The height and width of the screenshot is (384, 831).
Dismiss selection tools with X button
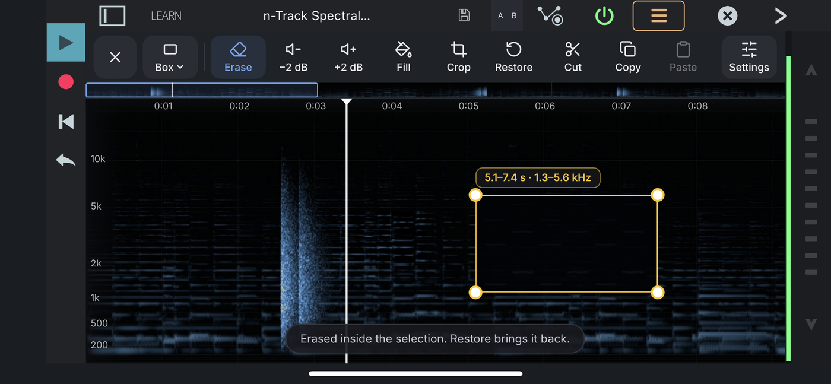tap(115, 58)
